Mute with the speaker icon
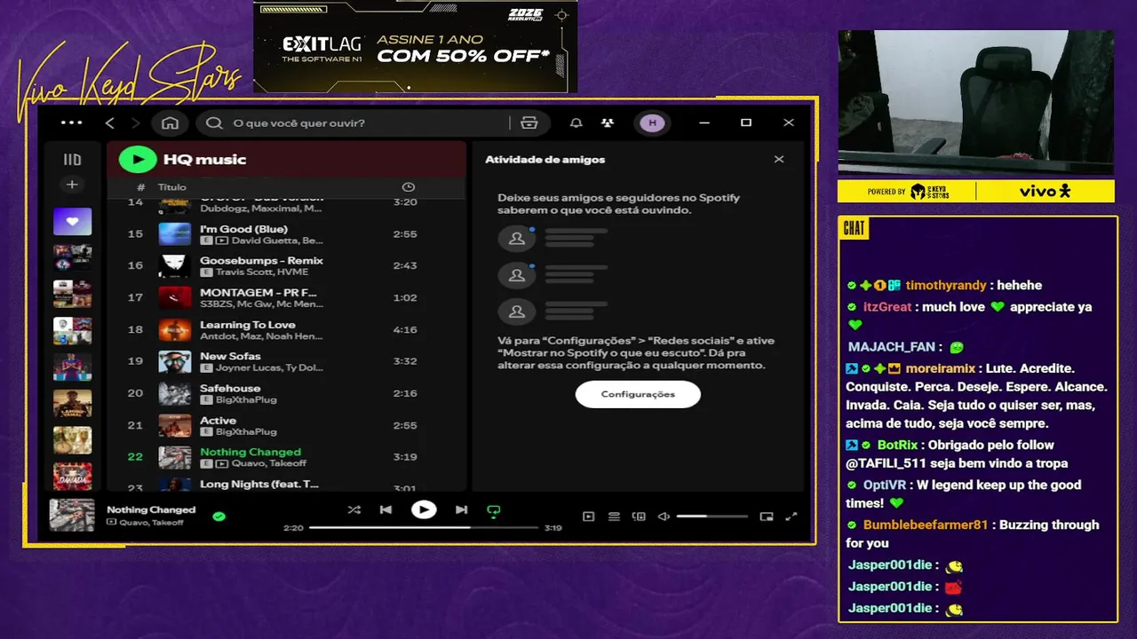Image resolution: width=1137 pixels, height=639 pixels. pyautogui.click(x=663, y=517)
